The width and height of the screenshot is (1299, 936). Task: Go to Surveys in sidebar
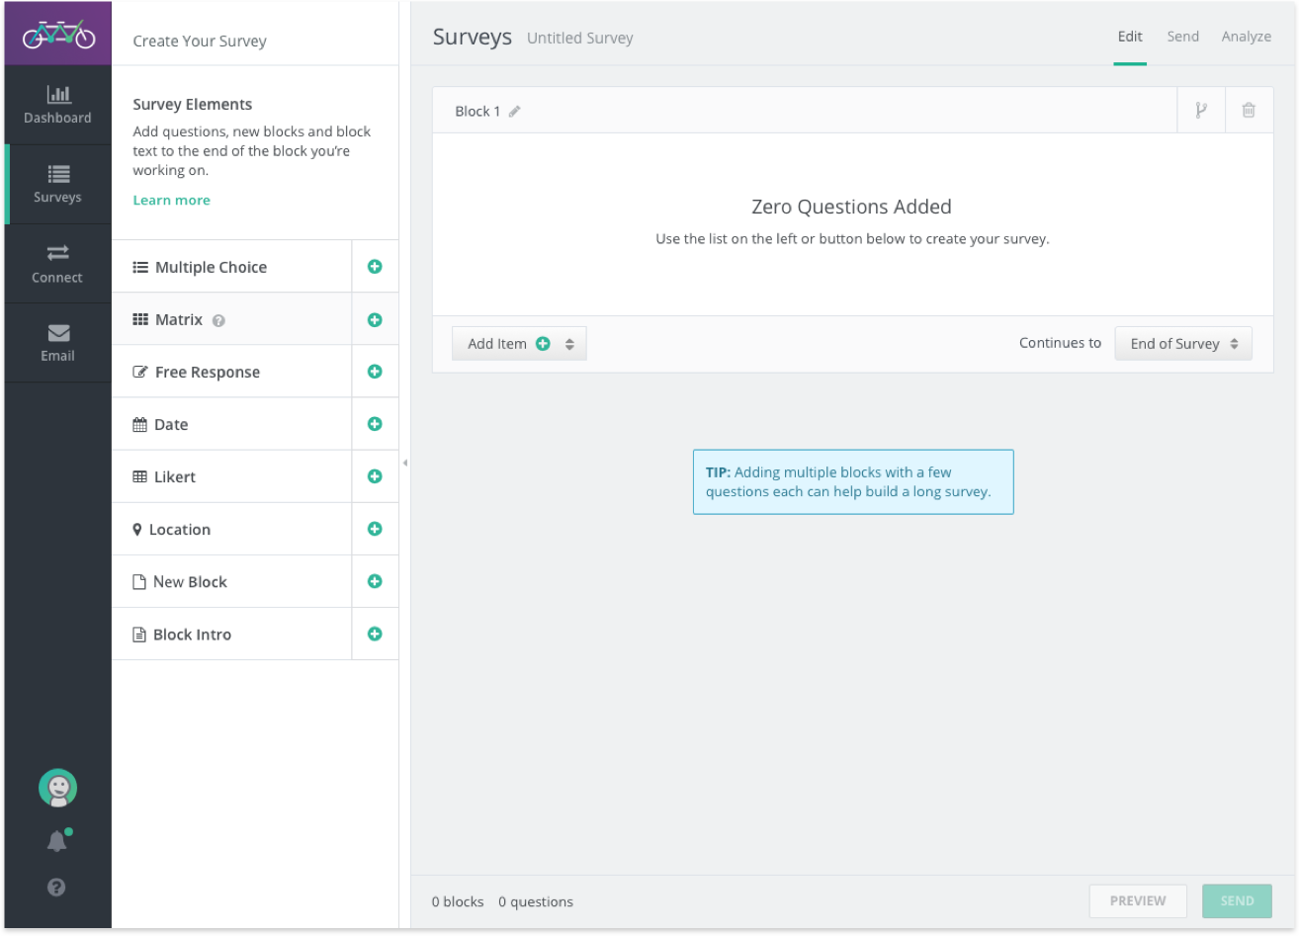click(x=57, y=185)
